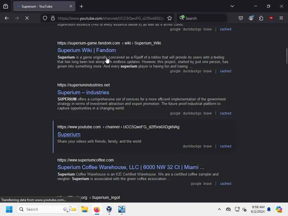
Task: Open more options for the YouTube result
Action: point(216,146)
